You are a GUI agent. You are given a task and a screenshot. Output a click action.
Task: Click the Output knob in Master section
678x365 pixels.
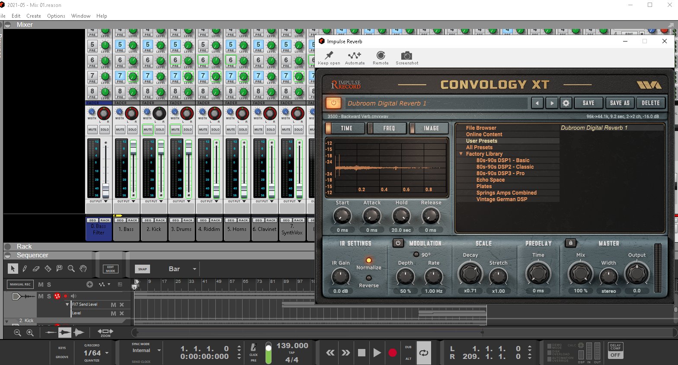click(636, 273)
